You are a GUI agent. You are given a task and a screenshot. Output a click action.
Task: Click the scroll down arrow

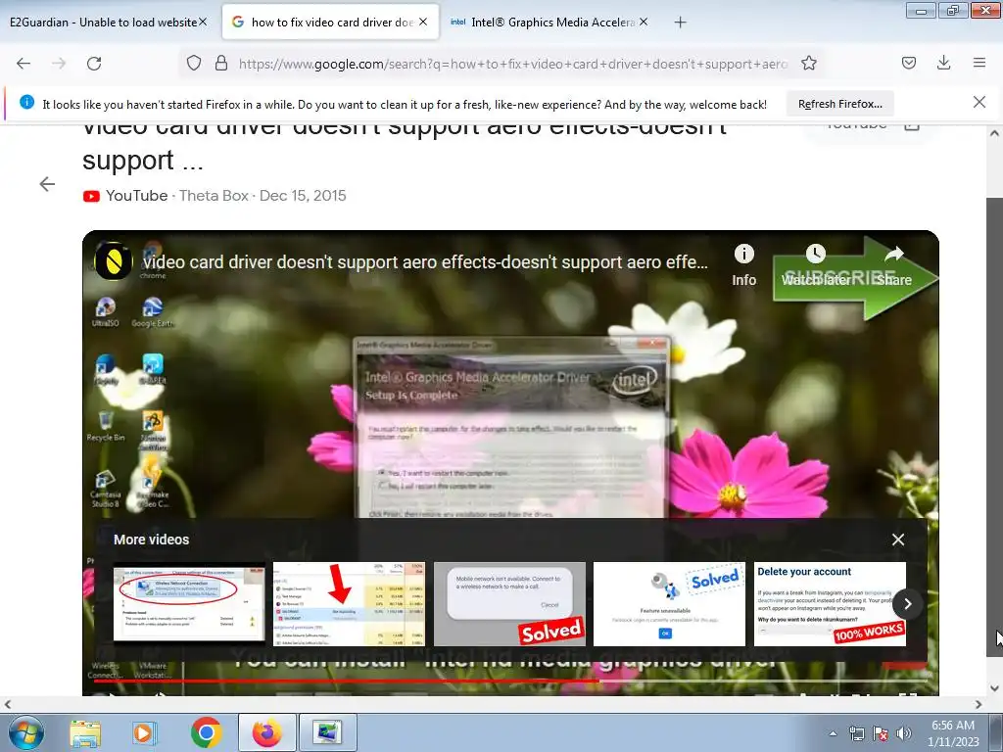[994, 688]
